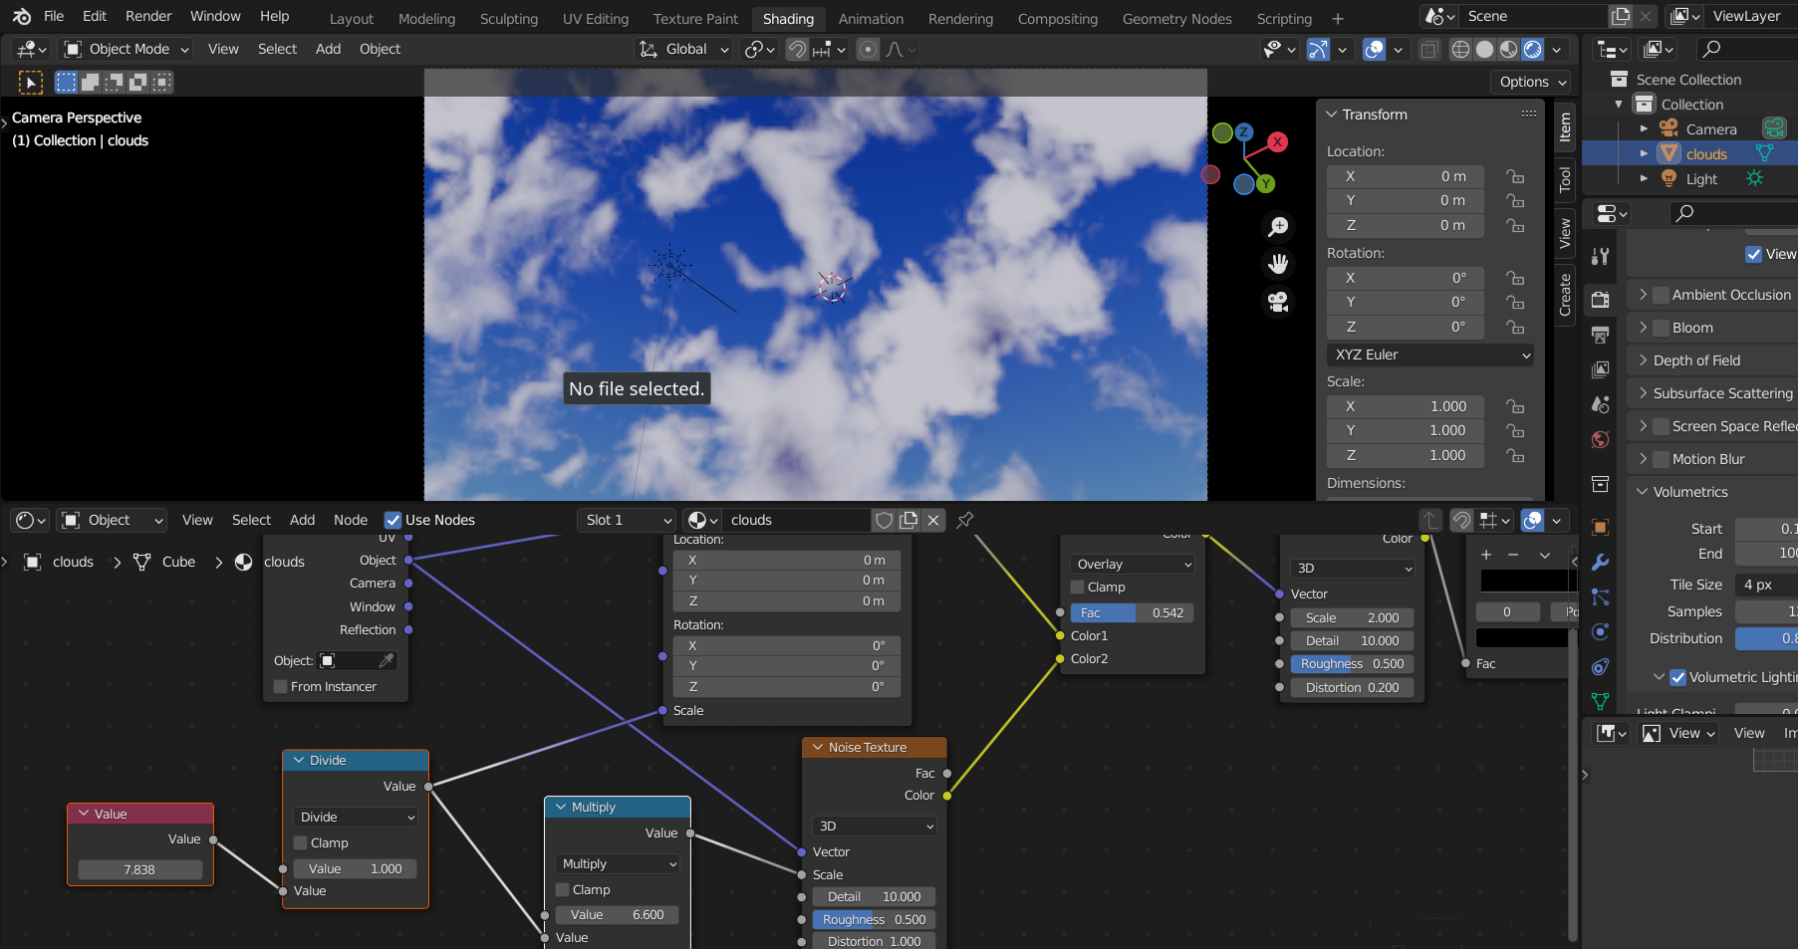Viewport: 1798px width, 949px height.
Task: Toggle node editor snapping magnet icon
Action: point(1461,520)
